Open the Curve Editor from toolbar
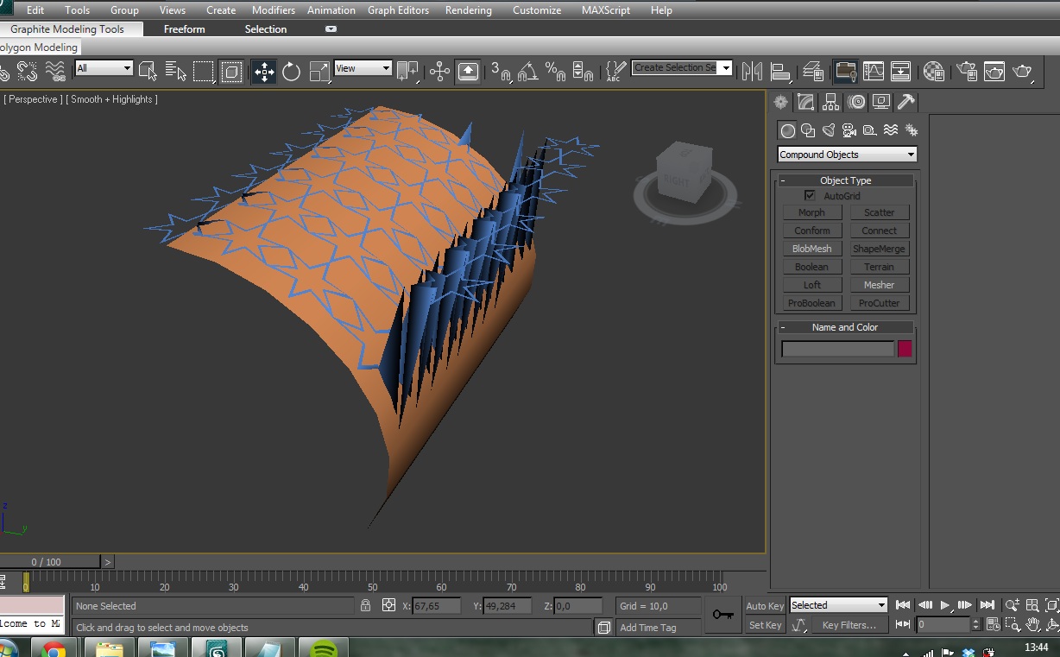Screen dimensions: 1060x657 tap(874, 72)
